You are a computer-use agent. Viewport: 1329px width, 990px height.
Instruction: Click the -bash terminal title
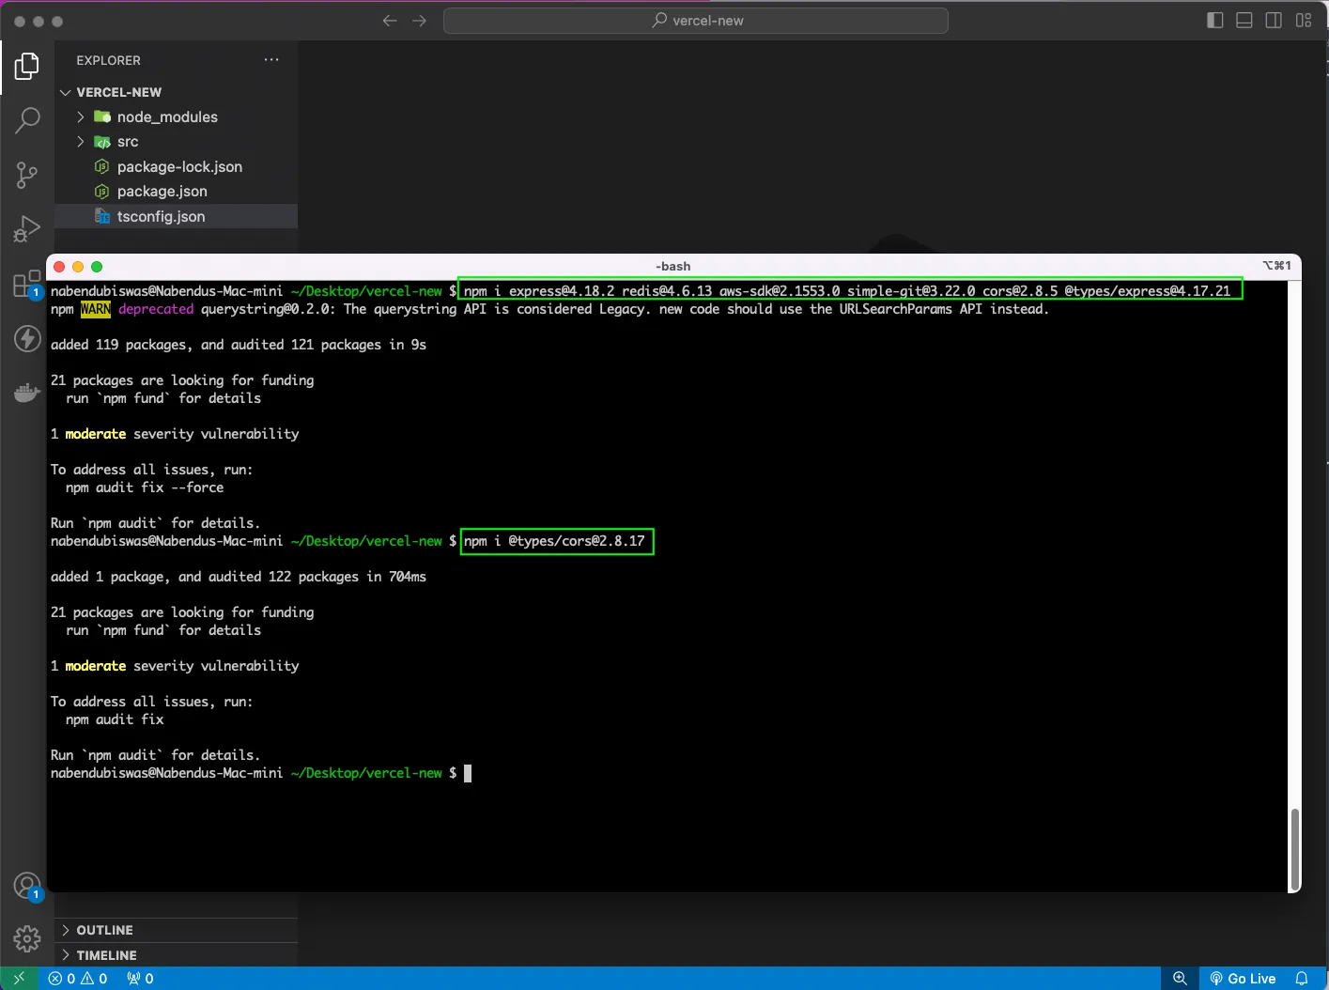coord(673,267)
